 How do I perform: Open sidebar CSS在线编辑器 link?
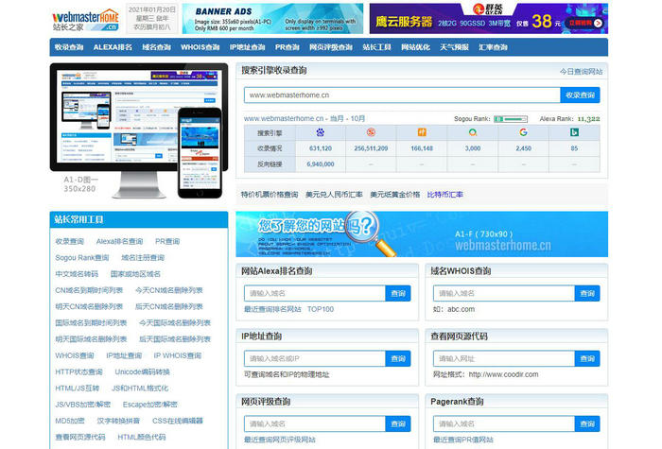[x=178, y=421]
